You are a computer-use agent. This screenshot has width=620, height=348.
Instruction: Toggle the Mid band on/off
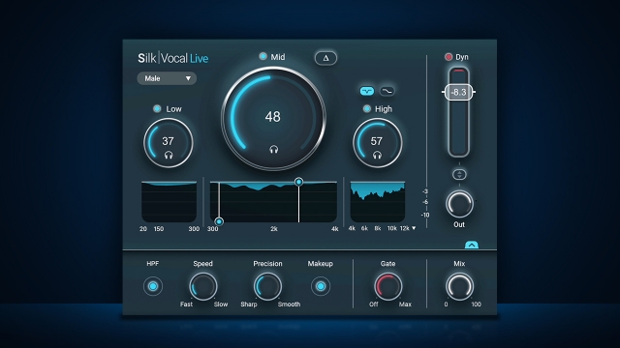click(x=263, y=56)
